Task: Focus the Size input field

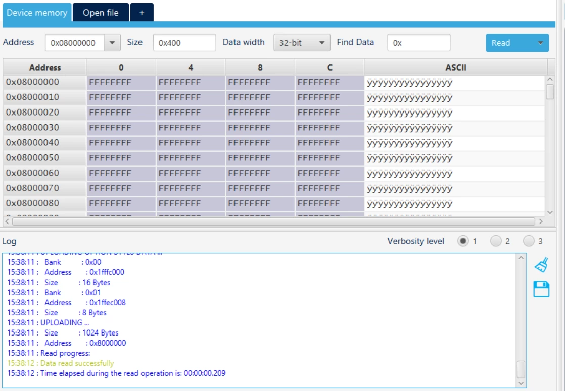Action: point(184,43)
